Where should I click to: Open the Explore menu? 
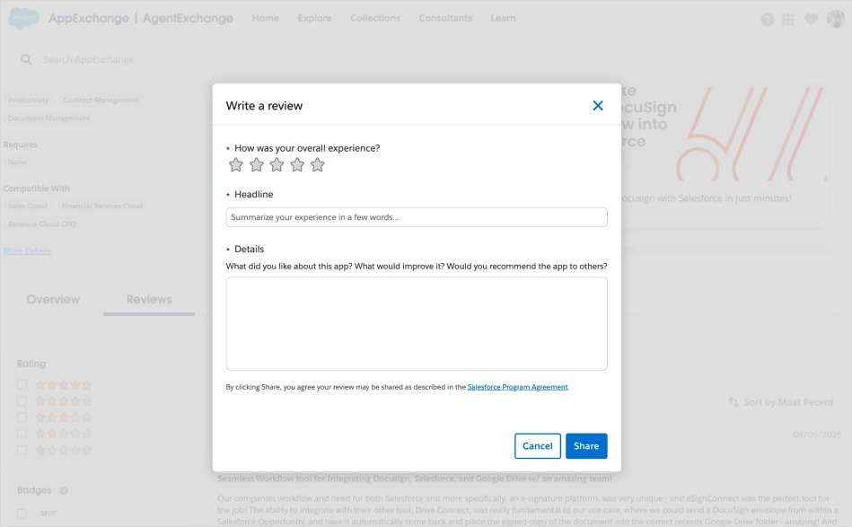314,18
